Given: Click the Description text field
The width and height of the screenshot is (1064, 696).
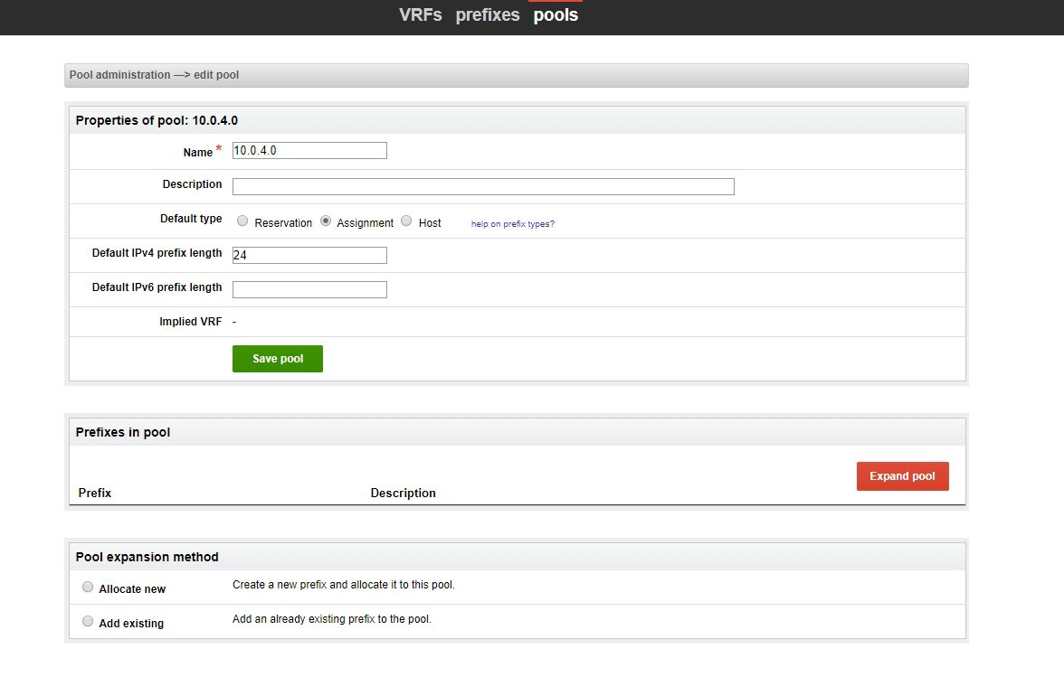Looking at the screenshot, I should [x=483, y=186].
